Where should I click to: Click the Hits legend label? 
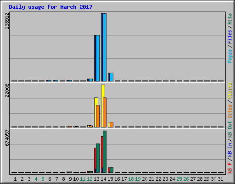(x=230, y=19)
